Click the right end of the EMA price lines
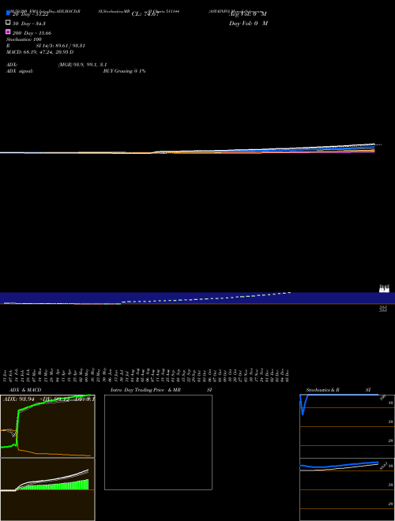The width and height of the screenshot is (395, 521). pyautogui.click(x=374, y=148)
